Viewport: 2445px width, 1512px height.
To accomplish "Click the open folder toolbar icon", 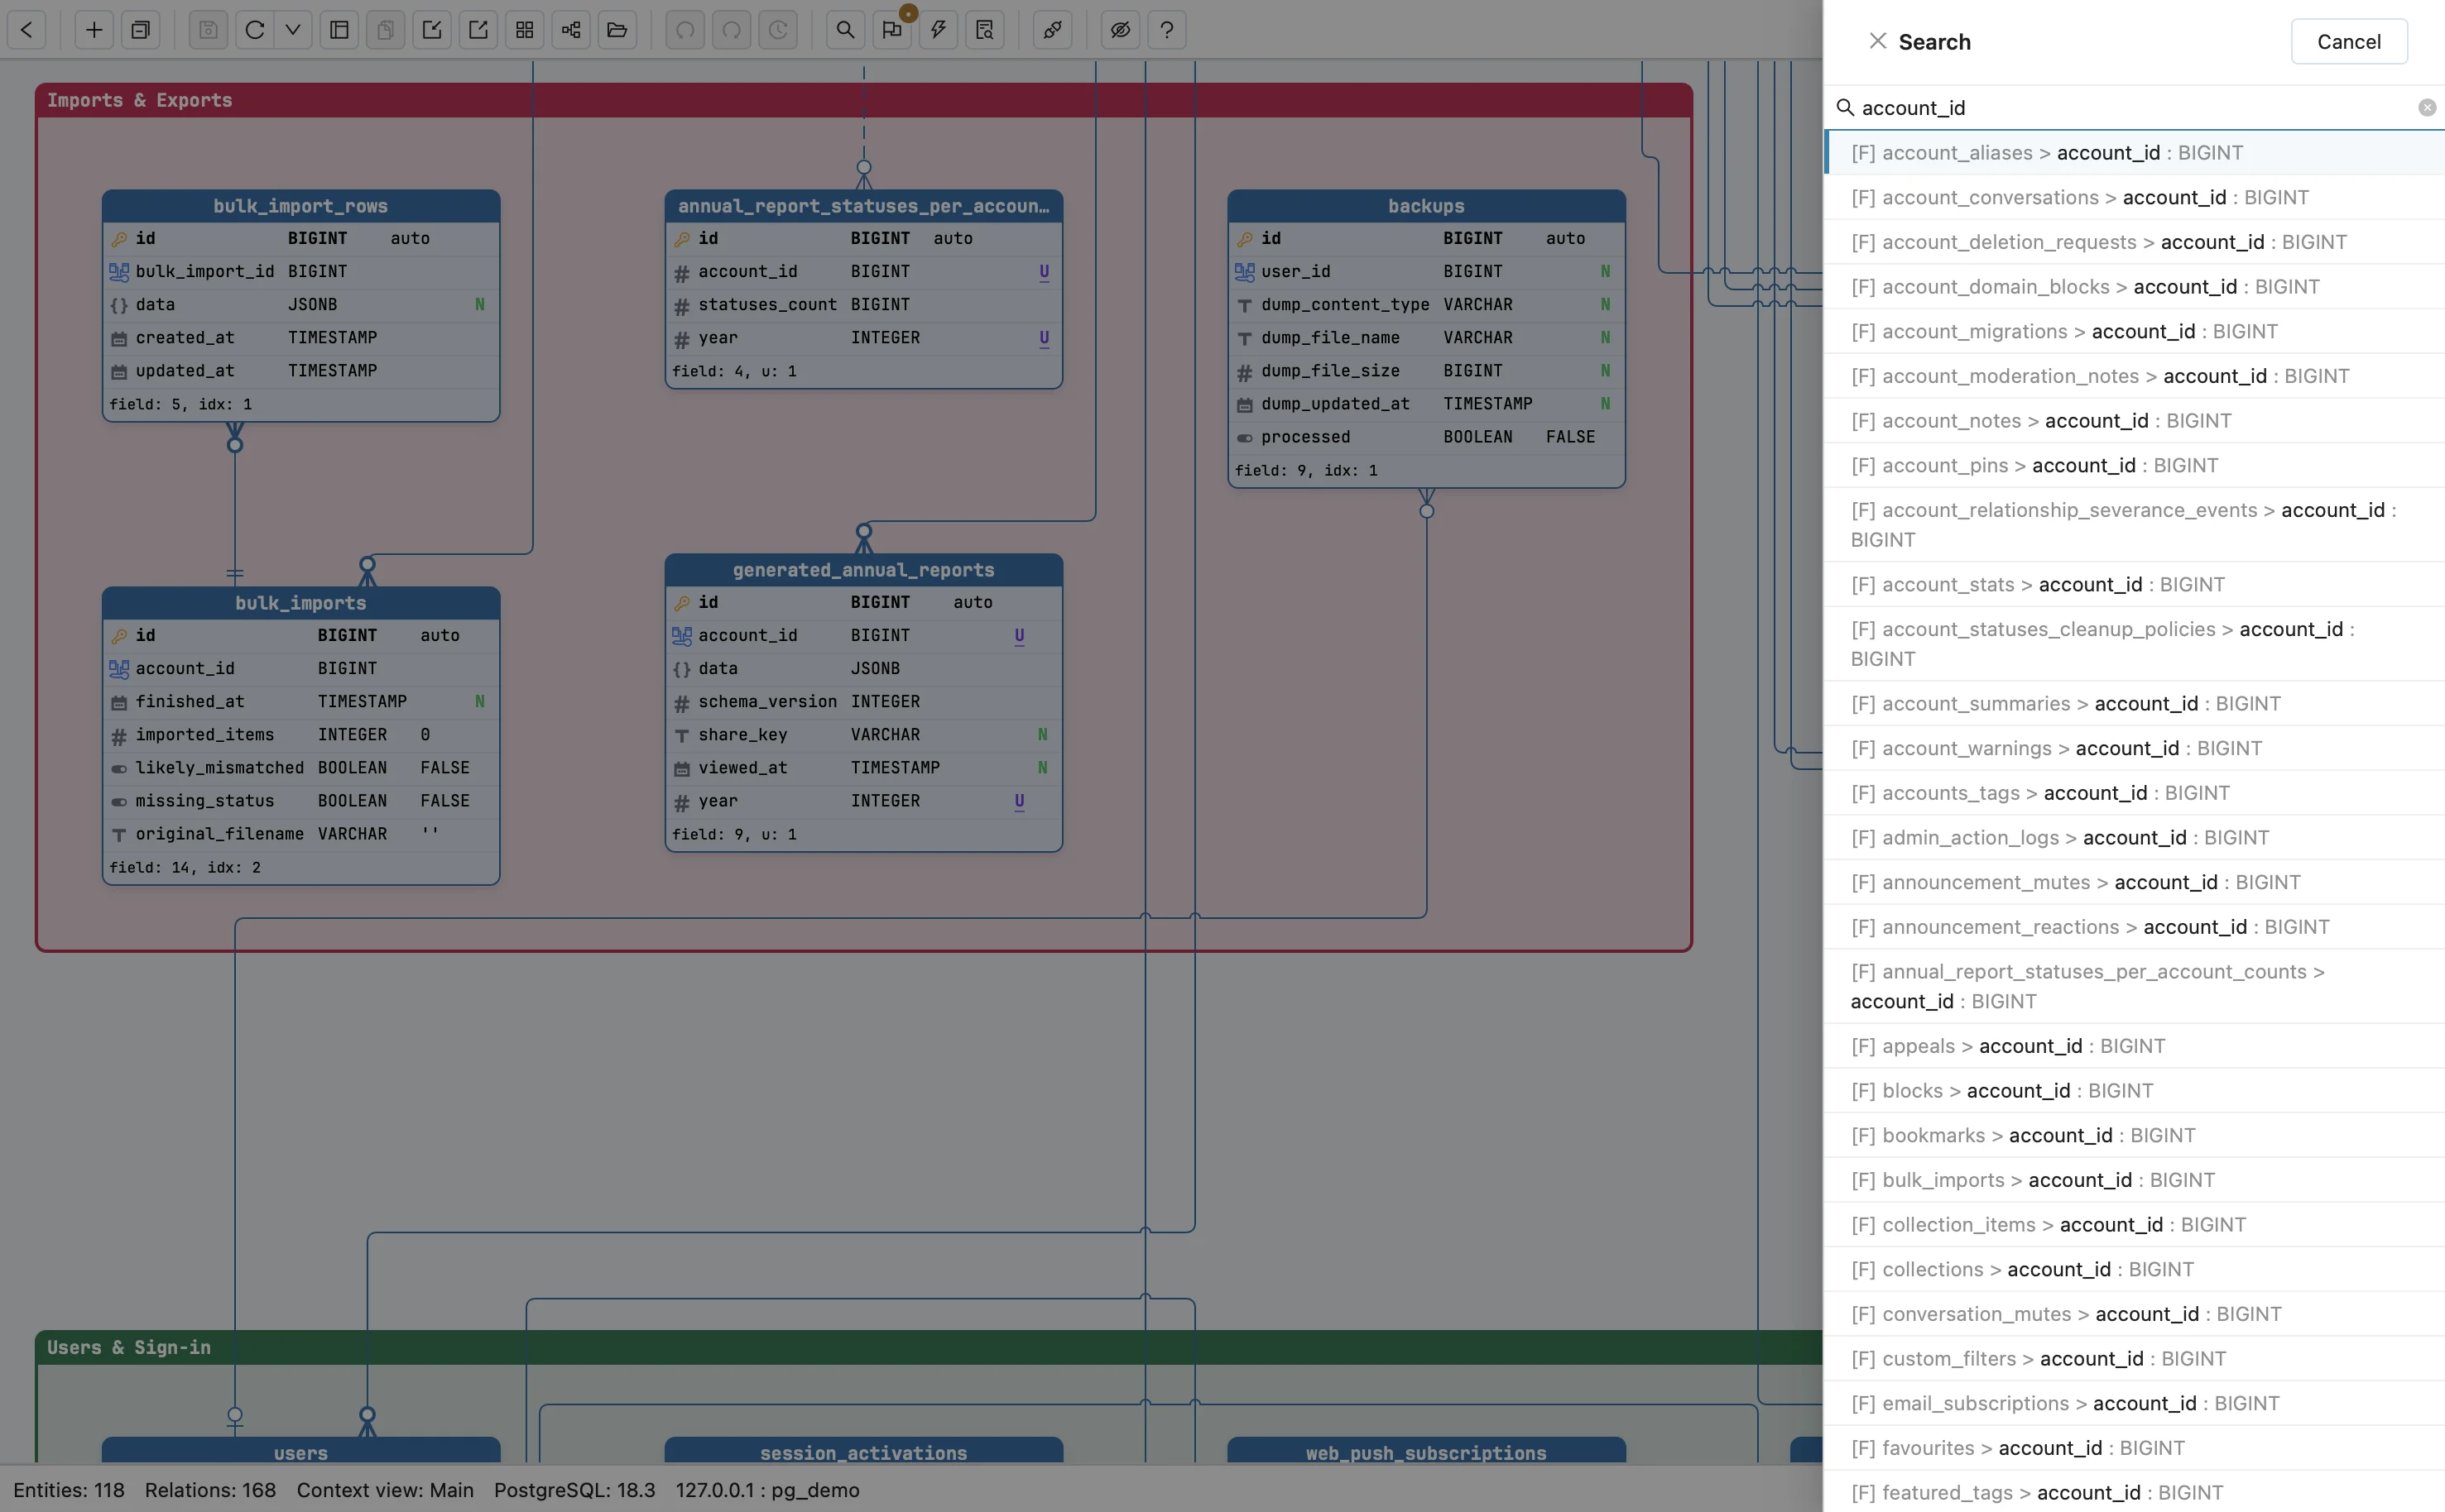I will (617, 30).
